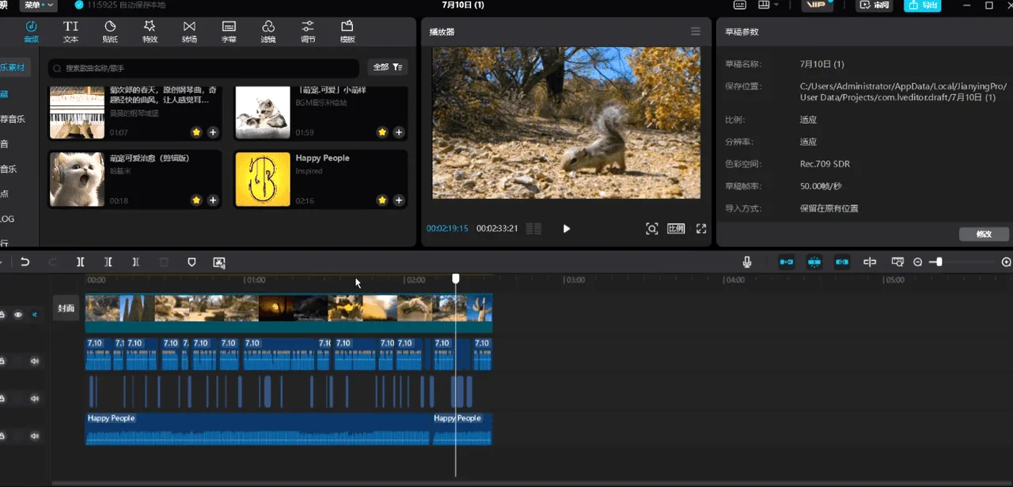Open the 音频 (Audio) tab

tap(31, 32)
